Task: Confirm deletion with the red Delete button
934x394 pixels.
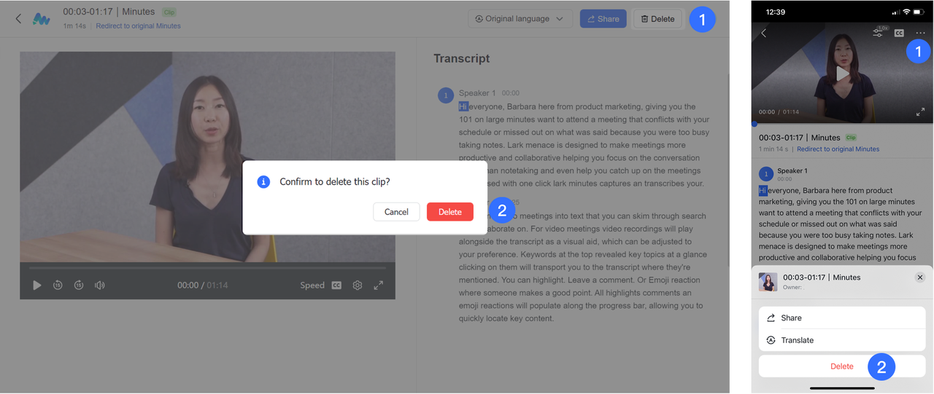Action: (449, 212)
